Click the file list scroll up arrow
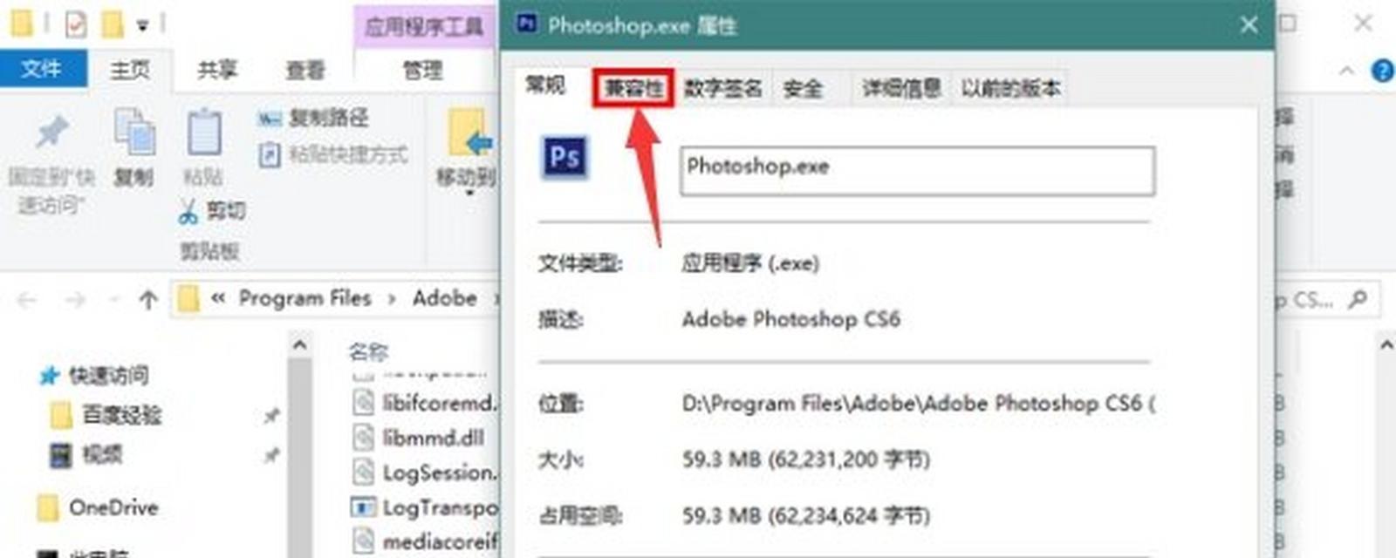 tap(1386, 345)
